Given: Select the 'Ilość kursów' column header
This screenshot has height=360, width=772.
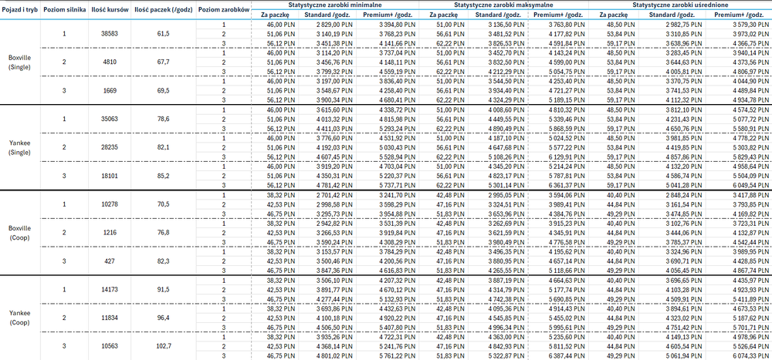Looking at the screenshot, I should [110, 10].
